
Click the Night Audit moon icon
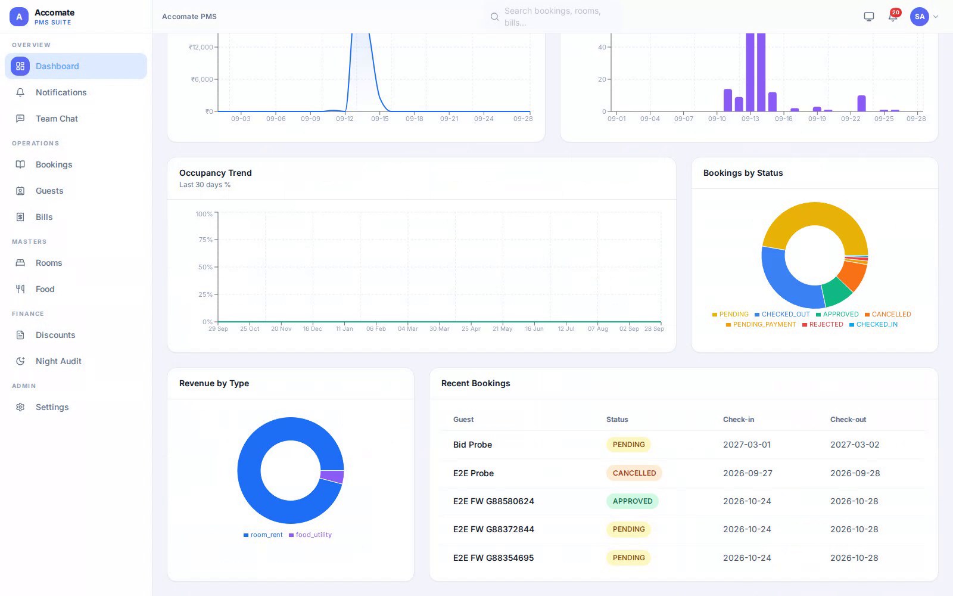(20, 361)
